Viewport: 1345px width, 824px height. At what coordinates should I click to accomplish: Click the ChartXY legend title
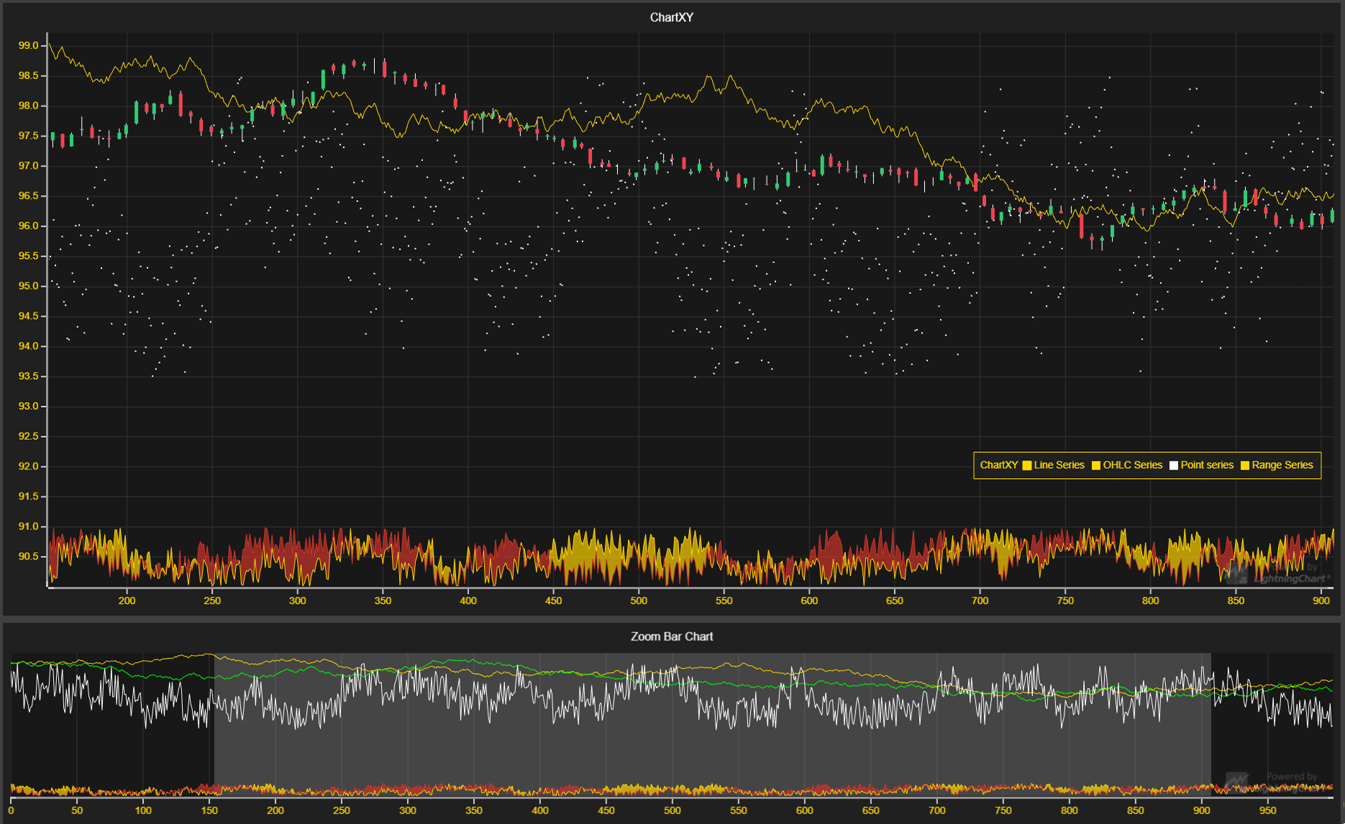(x=998, y=465)
